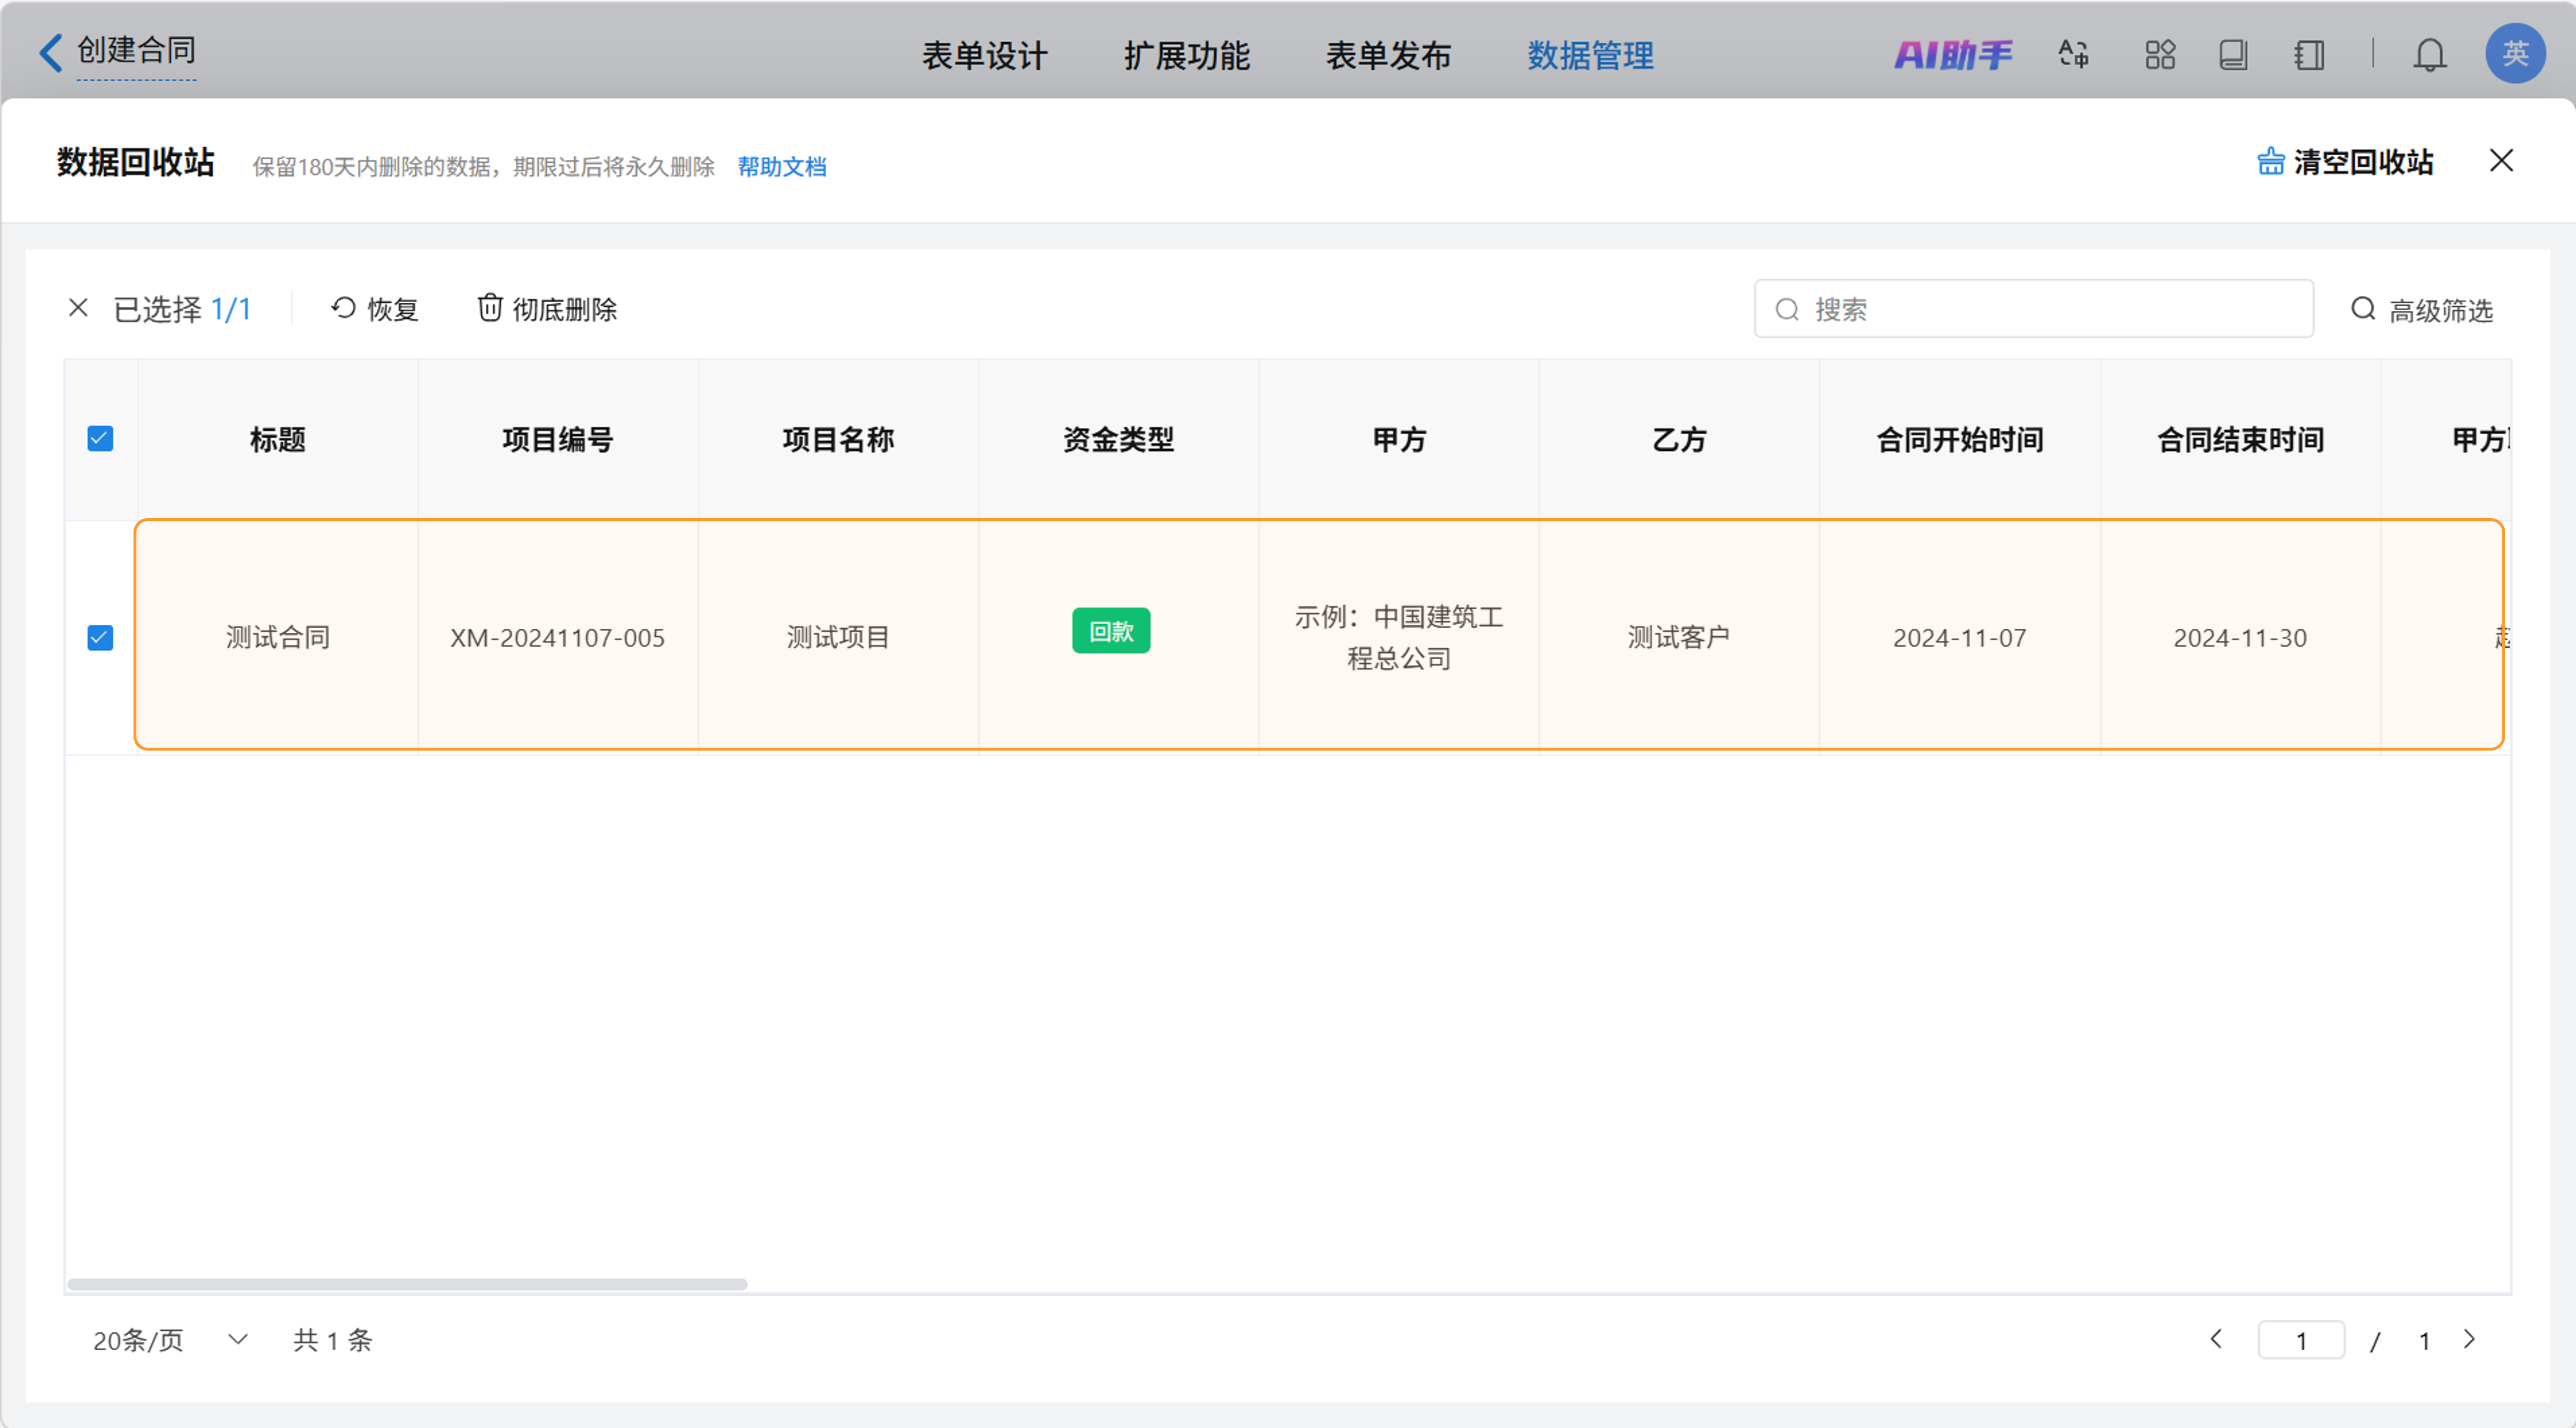
Task: Click the back arrow next to 创建合同
Action: coord(50,52)
